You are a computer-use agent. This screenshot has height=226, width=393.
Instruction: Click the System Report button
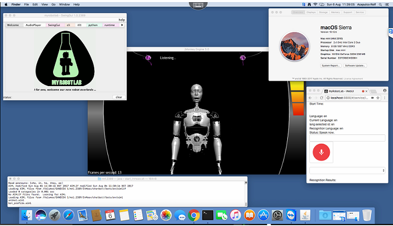(x=331, y=65)
